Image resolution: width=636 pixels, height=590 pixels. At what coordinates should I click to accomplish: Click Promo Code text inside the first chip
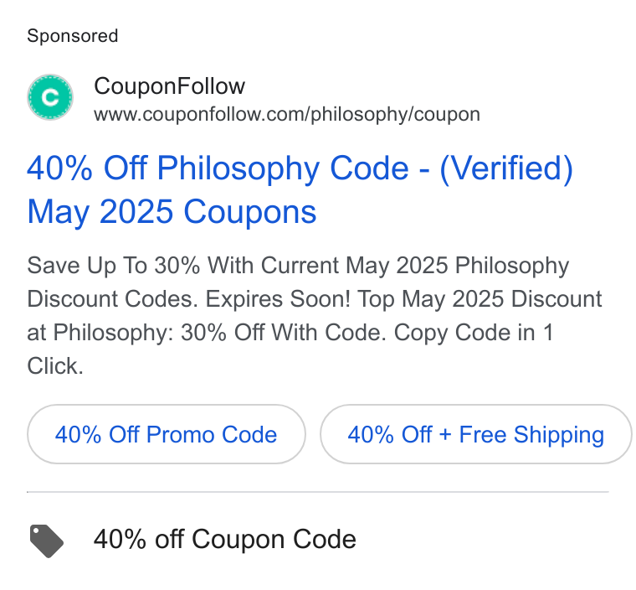(212, 434)
